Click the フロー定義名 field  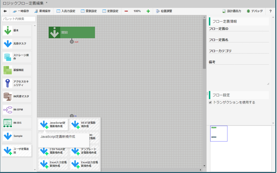239,40
